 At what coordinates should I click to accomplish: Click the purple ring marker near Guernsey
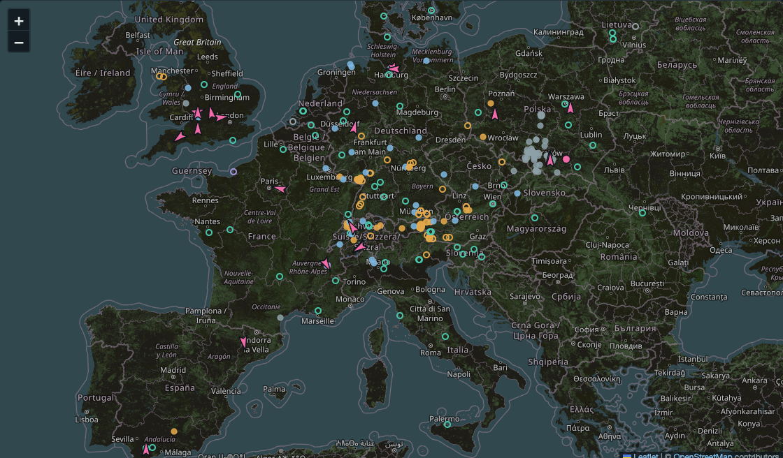pos(234,172)
